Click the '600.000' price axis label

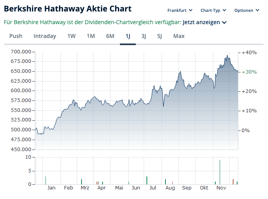(21, 91)
